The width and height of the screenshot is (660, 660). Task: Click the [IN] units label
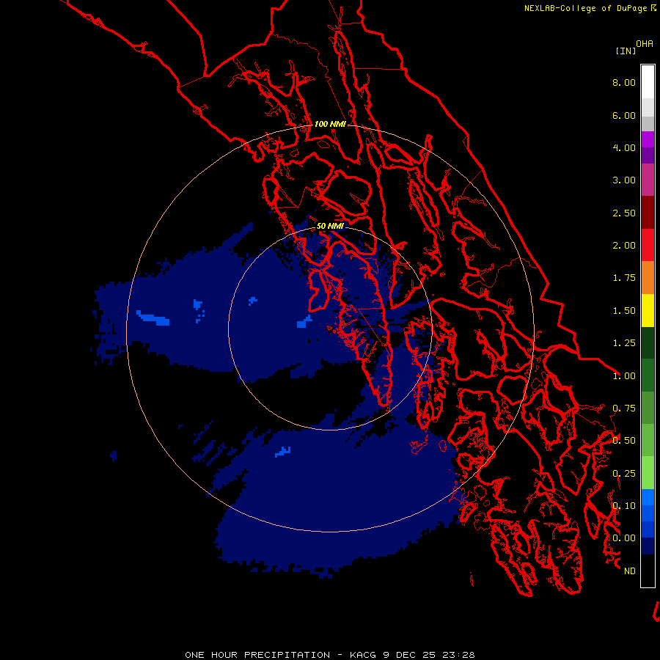626,51
